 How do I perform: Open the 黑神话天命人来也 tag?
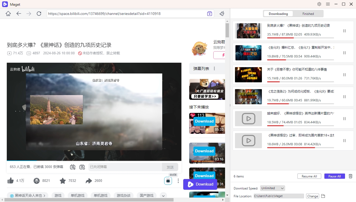click(x=28, y=195)
